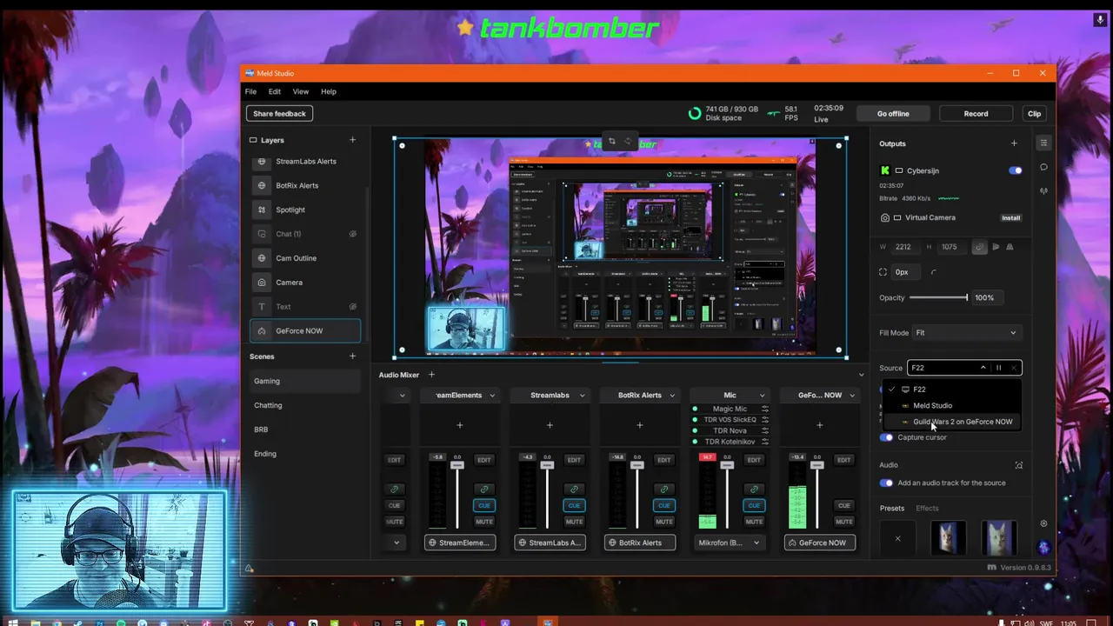Expand the StreamElements channel header dropdown

pos(492,396)
